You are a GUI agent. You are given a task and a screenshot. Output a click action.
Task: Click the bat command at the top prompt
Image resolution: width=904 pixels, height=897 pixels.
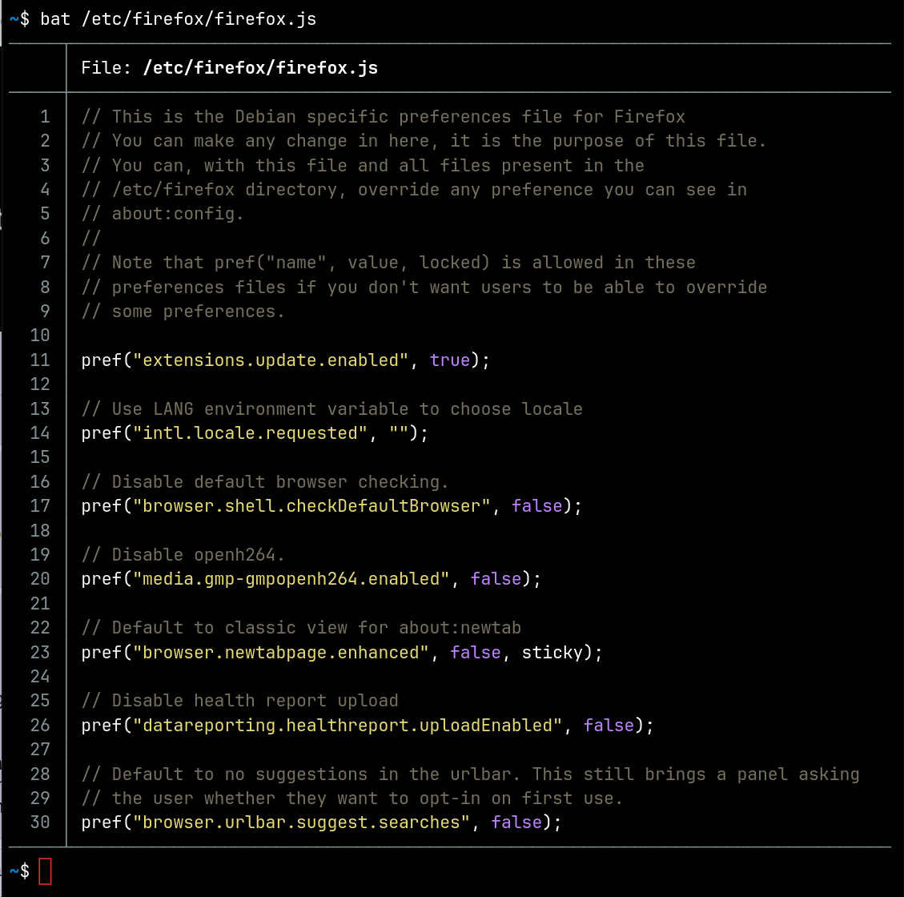point(178,19)
